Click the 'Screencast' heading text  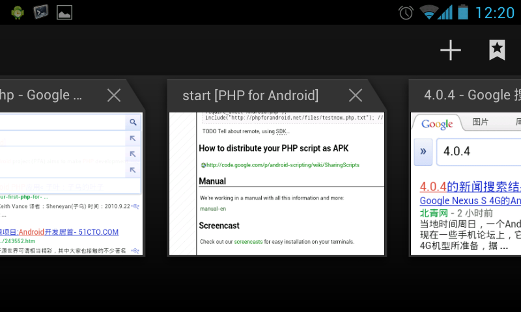(x=219, y=226)
